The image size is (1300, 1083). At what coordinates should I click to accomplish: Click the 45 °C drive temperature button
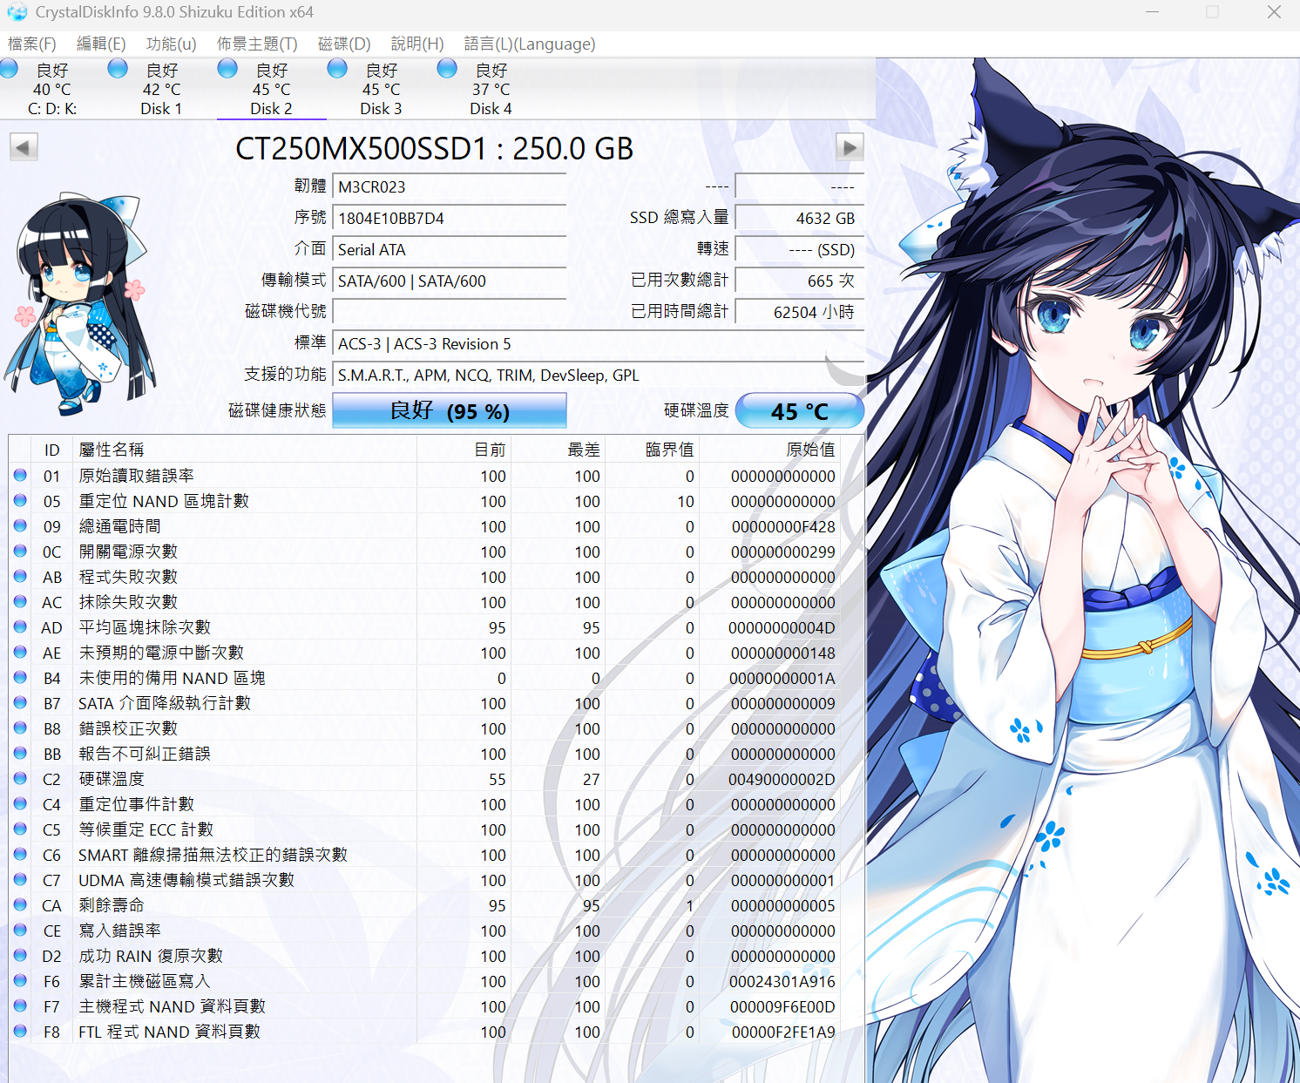(x=799, y=411)
